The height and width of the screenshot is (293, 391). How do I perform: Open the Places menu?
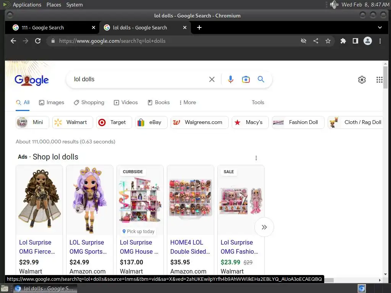click(x=54, y=5)
